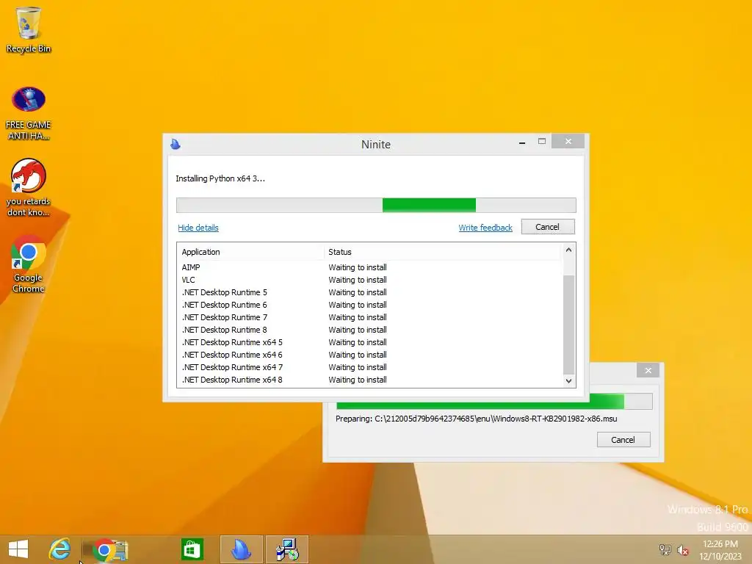Select the .NET Desktop Runtime x64 6 row

[369, 355]
